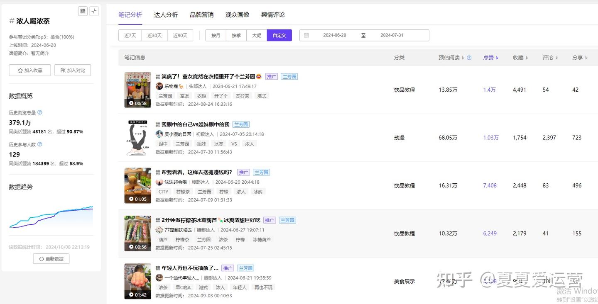The width and height of the screenshot is (598, 304).
Task: Switch to 达人分析 tab
Action: (166, 15)
